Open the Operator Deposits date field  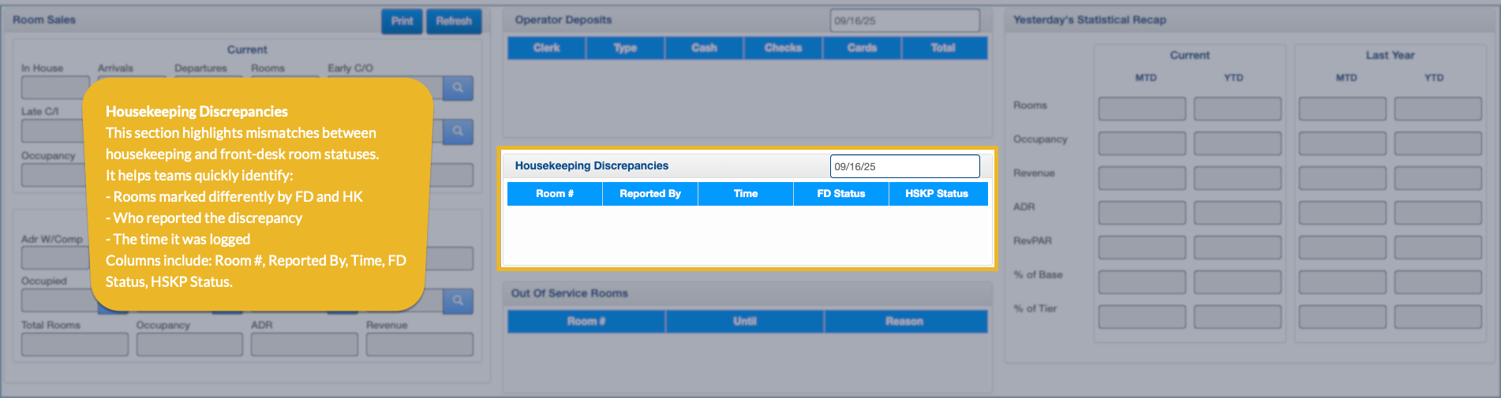pyautogui.click(x=904, y=20)
